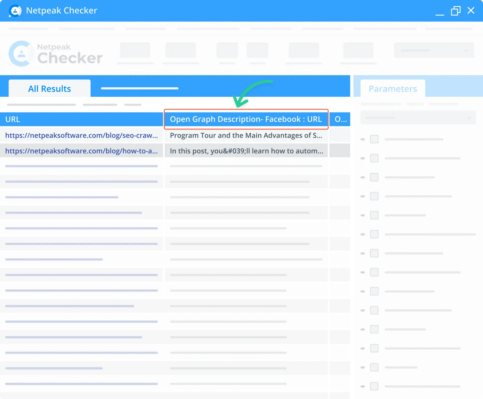Restore down the Netpeak Checker window
This screenshot has height=399, width=483.
[456, 11]
